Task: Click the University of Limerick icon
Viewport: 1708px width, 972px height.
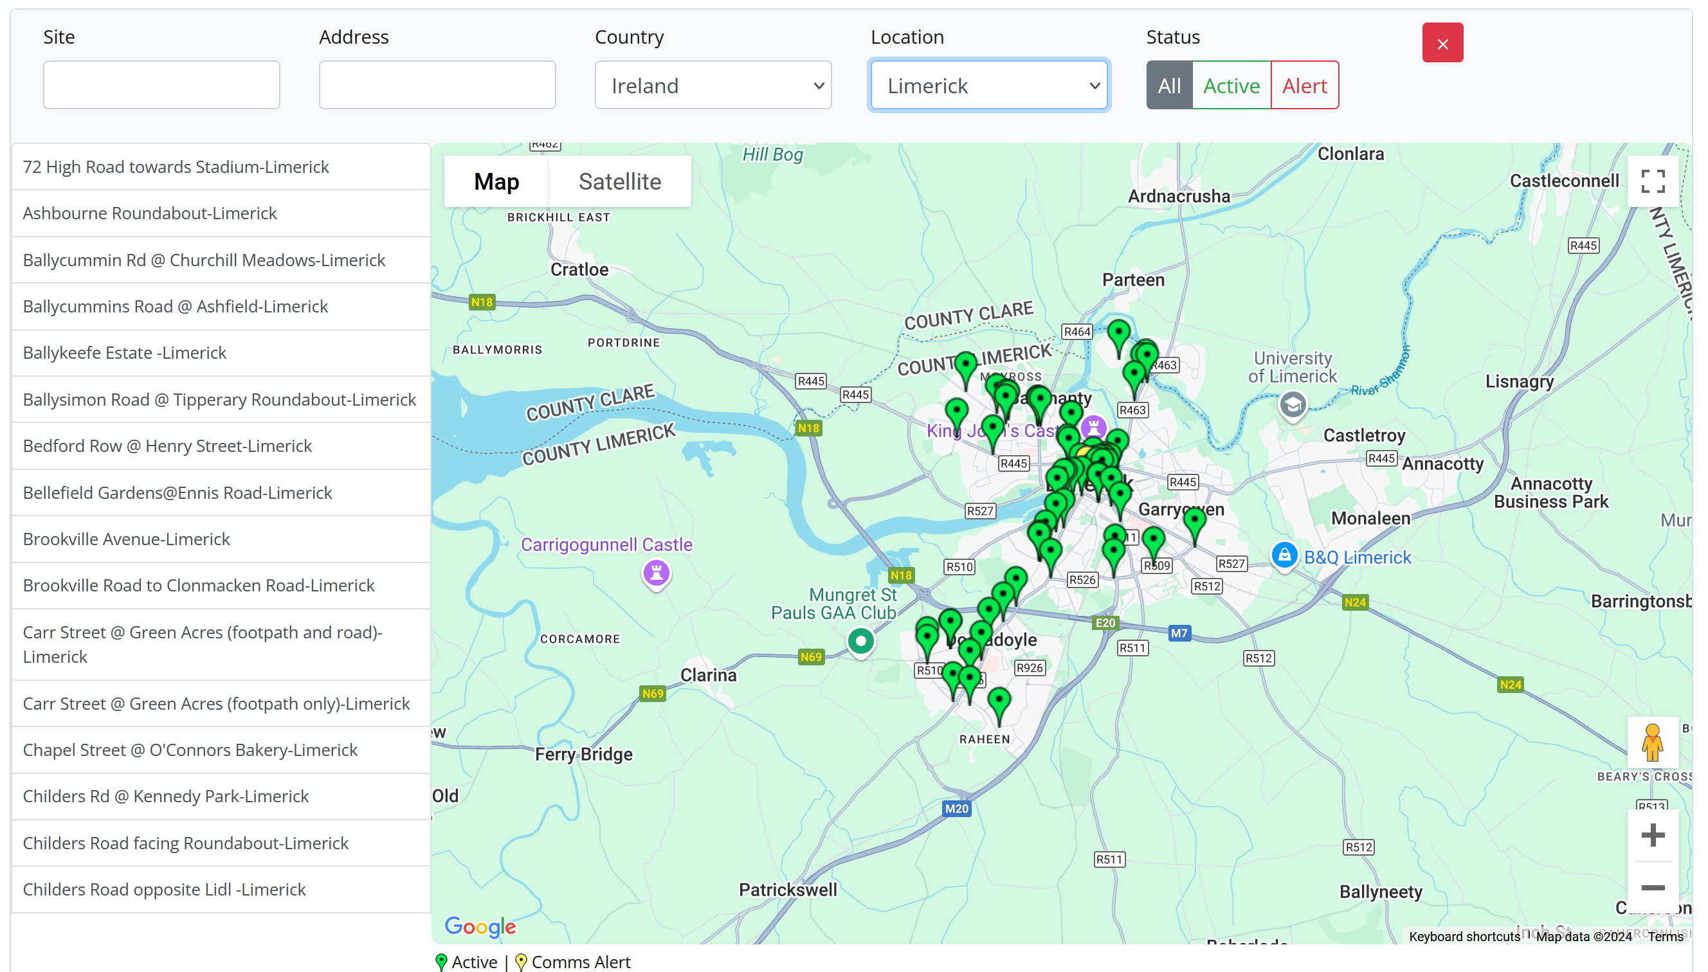Action: (1292, 404)
